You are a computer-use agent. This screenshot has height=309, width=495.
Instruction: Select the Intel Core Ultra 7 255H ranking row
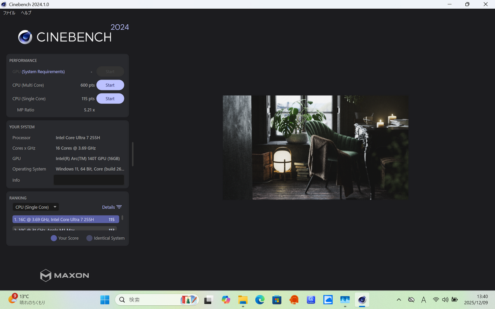click(x=66, y=220)
